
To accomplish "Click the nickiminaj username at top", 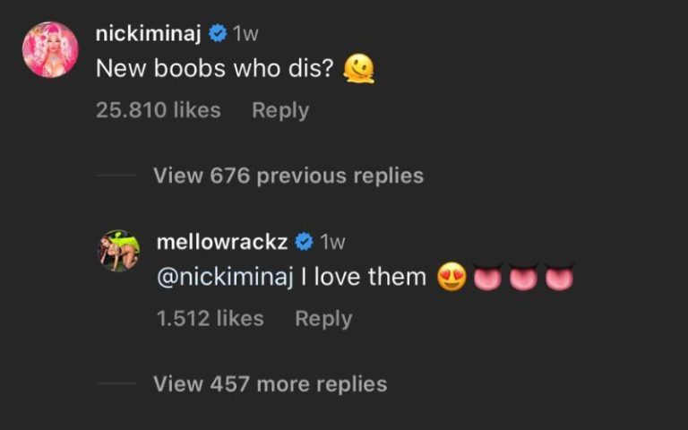I will tap(148, 34).
